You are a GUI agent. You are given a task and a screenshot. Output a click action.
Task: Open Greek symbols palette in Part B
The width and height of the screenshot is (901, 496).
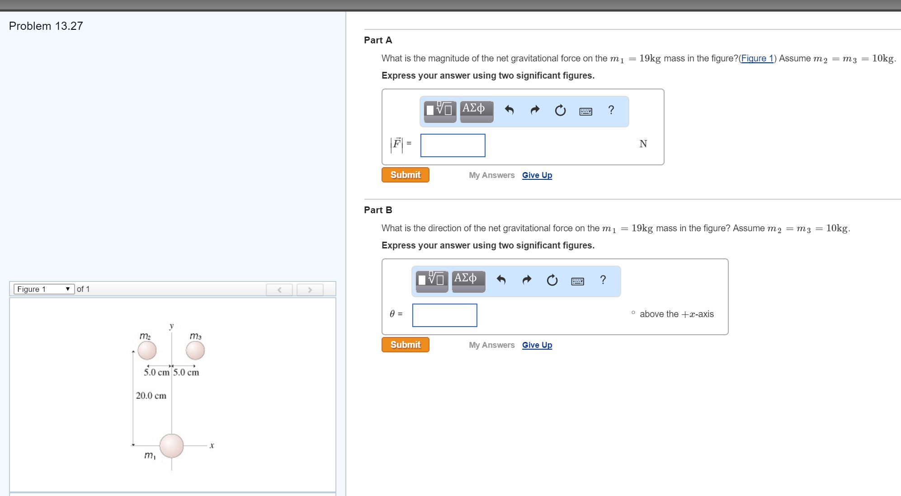click(468, 281)
